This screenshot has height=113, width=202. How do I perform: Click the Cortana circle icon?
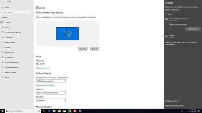click(7, 111)
